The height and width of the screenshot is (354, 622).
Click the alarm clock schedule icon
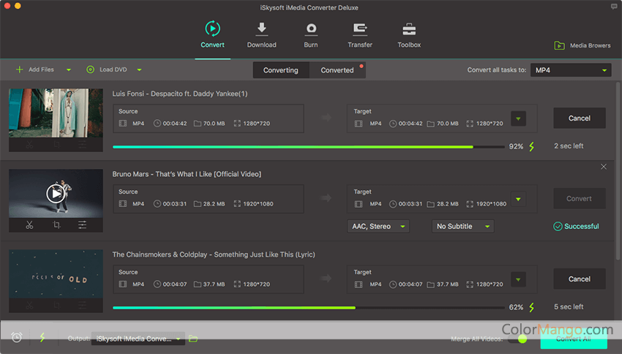17,338
